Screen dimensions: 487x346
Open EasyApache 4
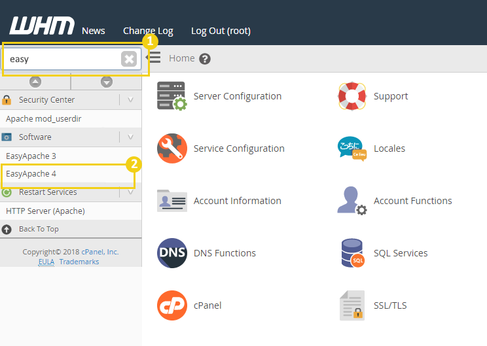[x=31, y=174]
